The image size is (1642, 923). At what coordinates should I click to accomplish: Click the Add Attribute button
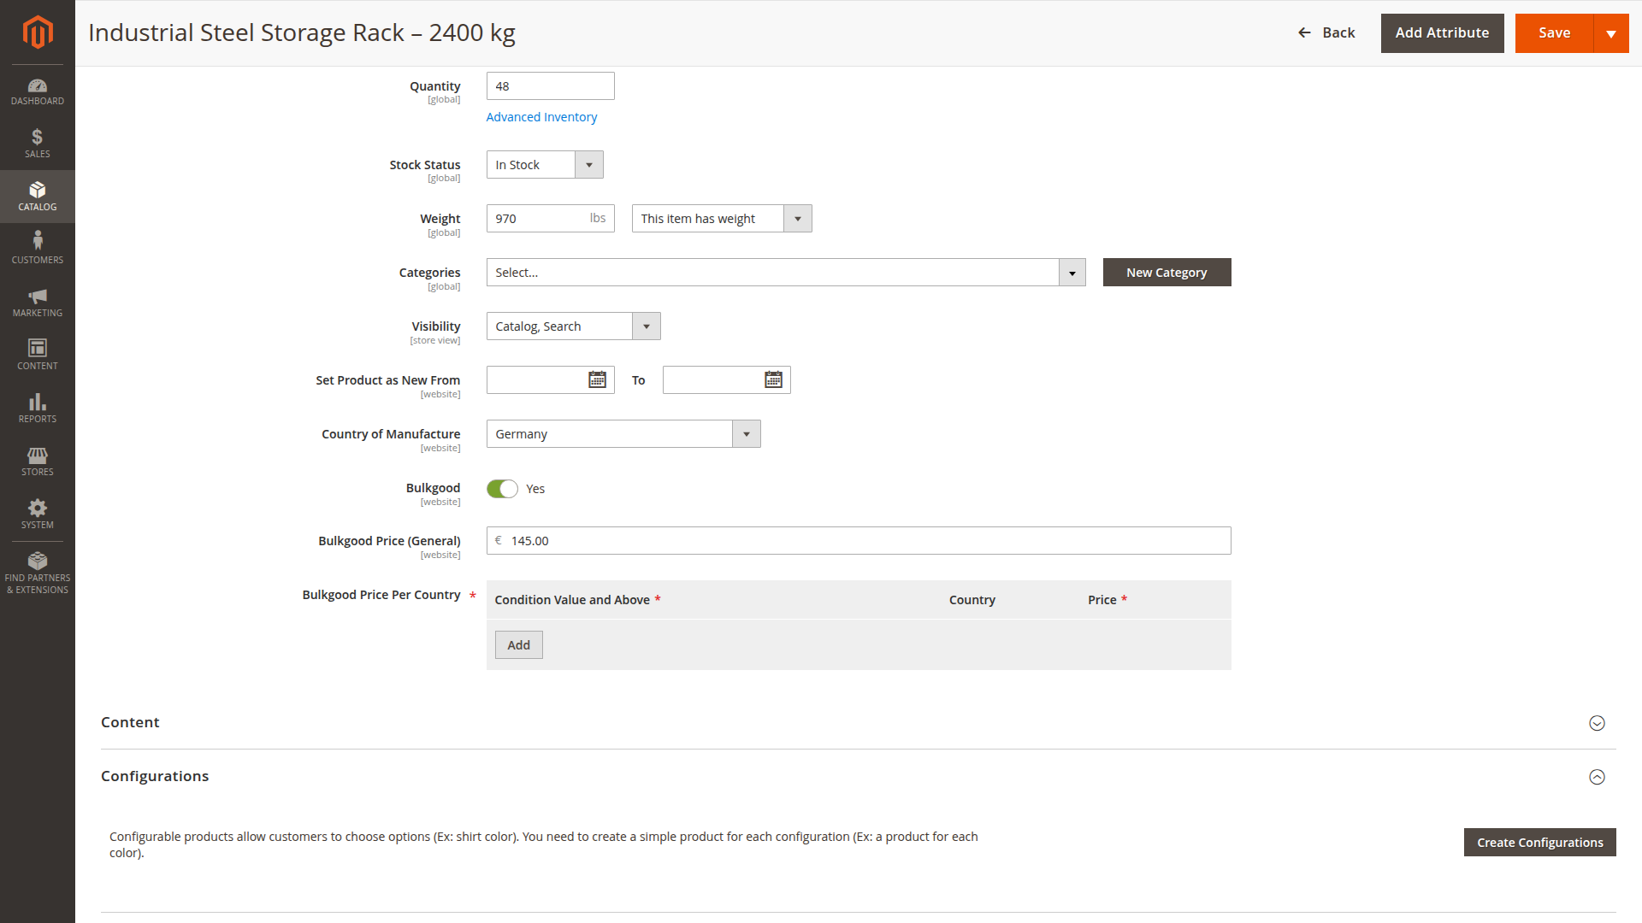pyautogui.click(x=1442, y=32)
